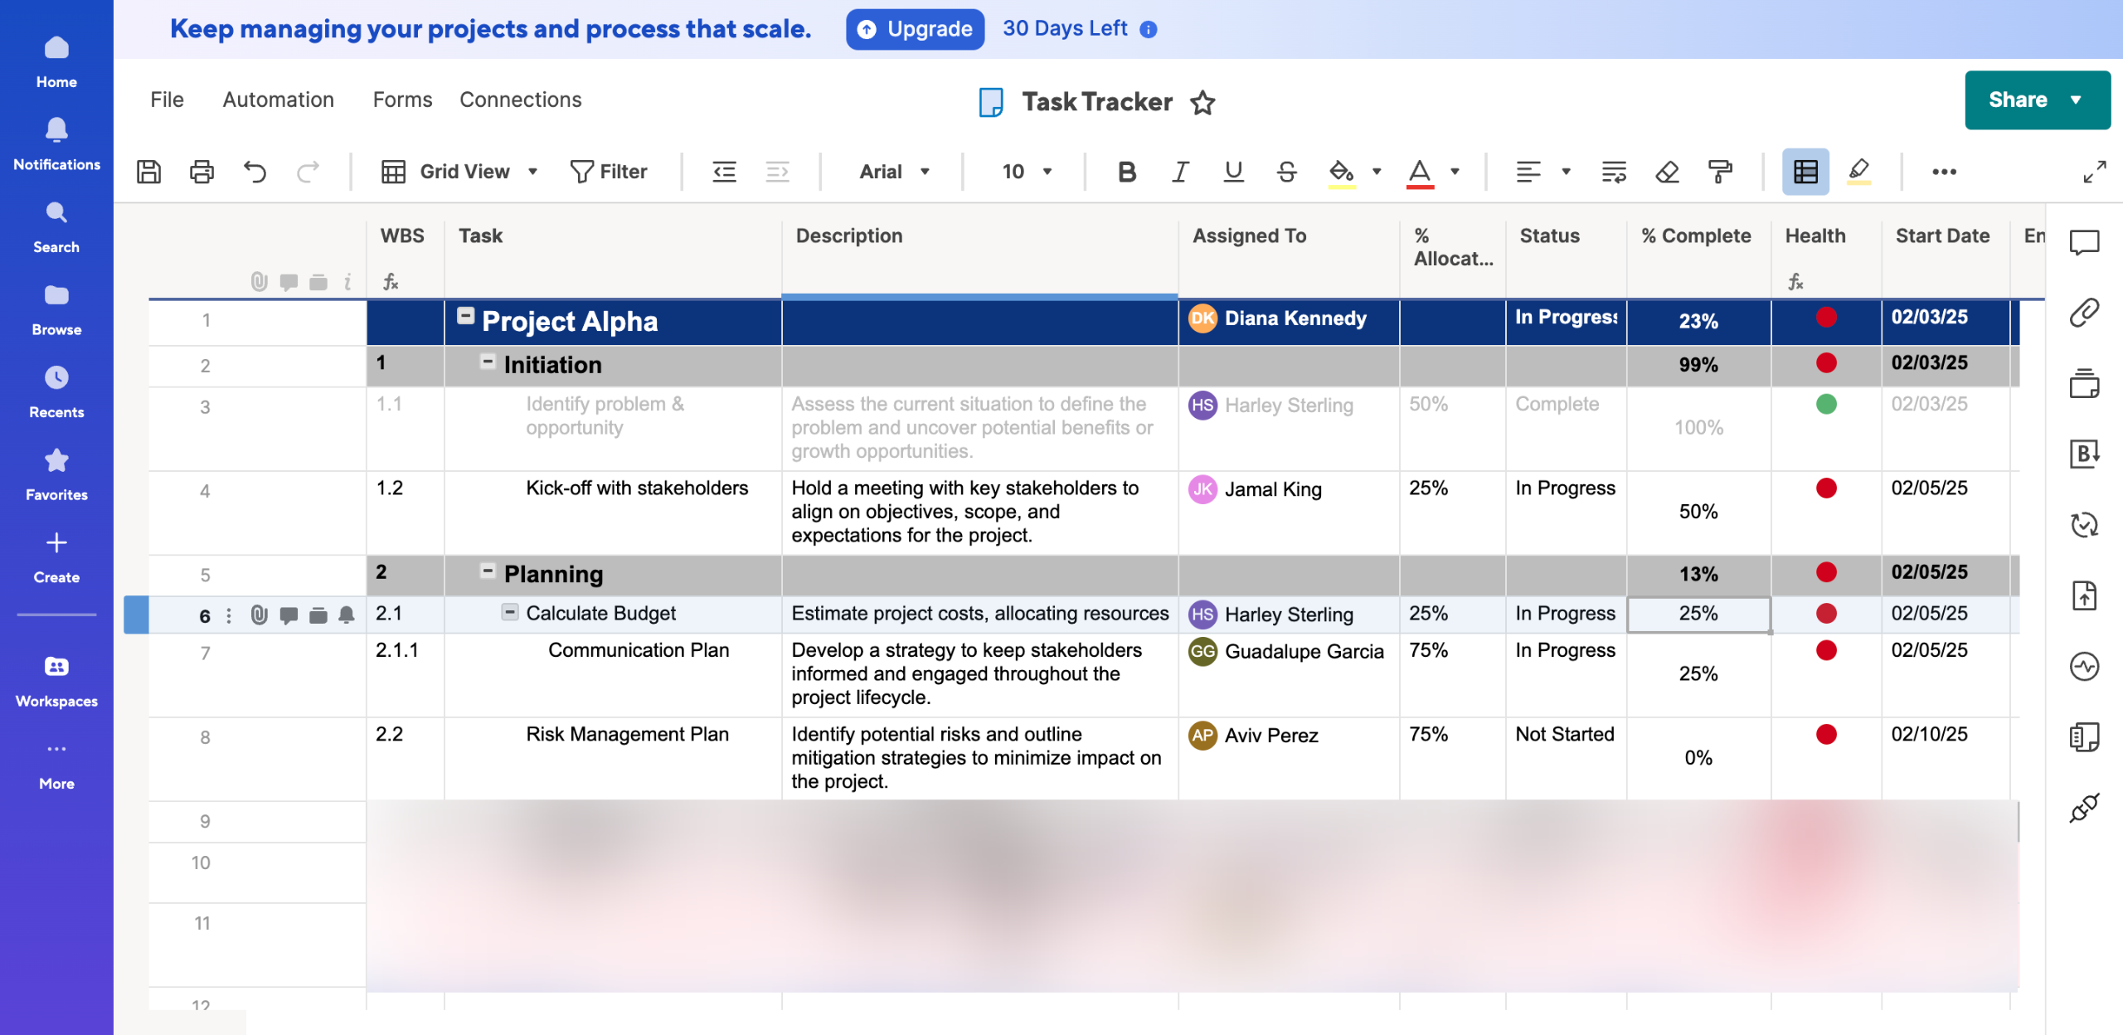The width and height of the screenshot is (2123, 1035).
Task: Open the Automation menu
Action: [278, 100]
